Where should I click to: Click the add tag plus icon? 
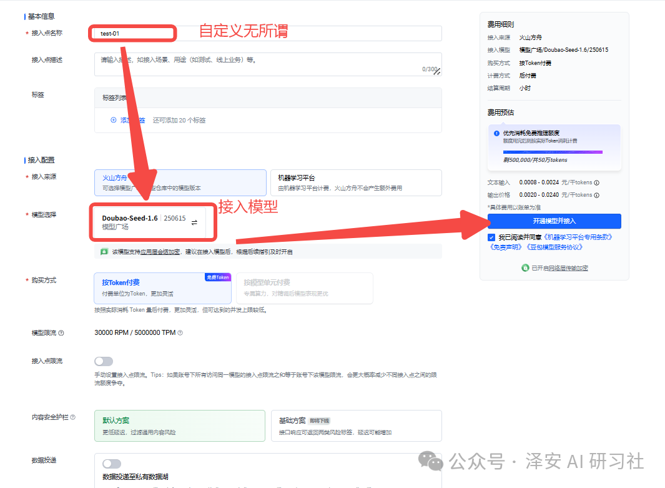113,120
